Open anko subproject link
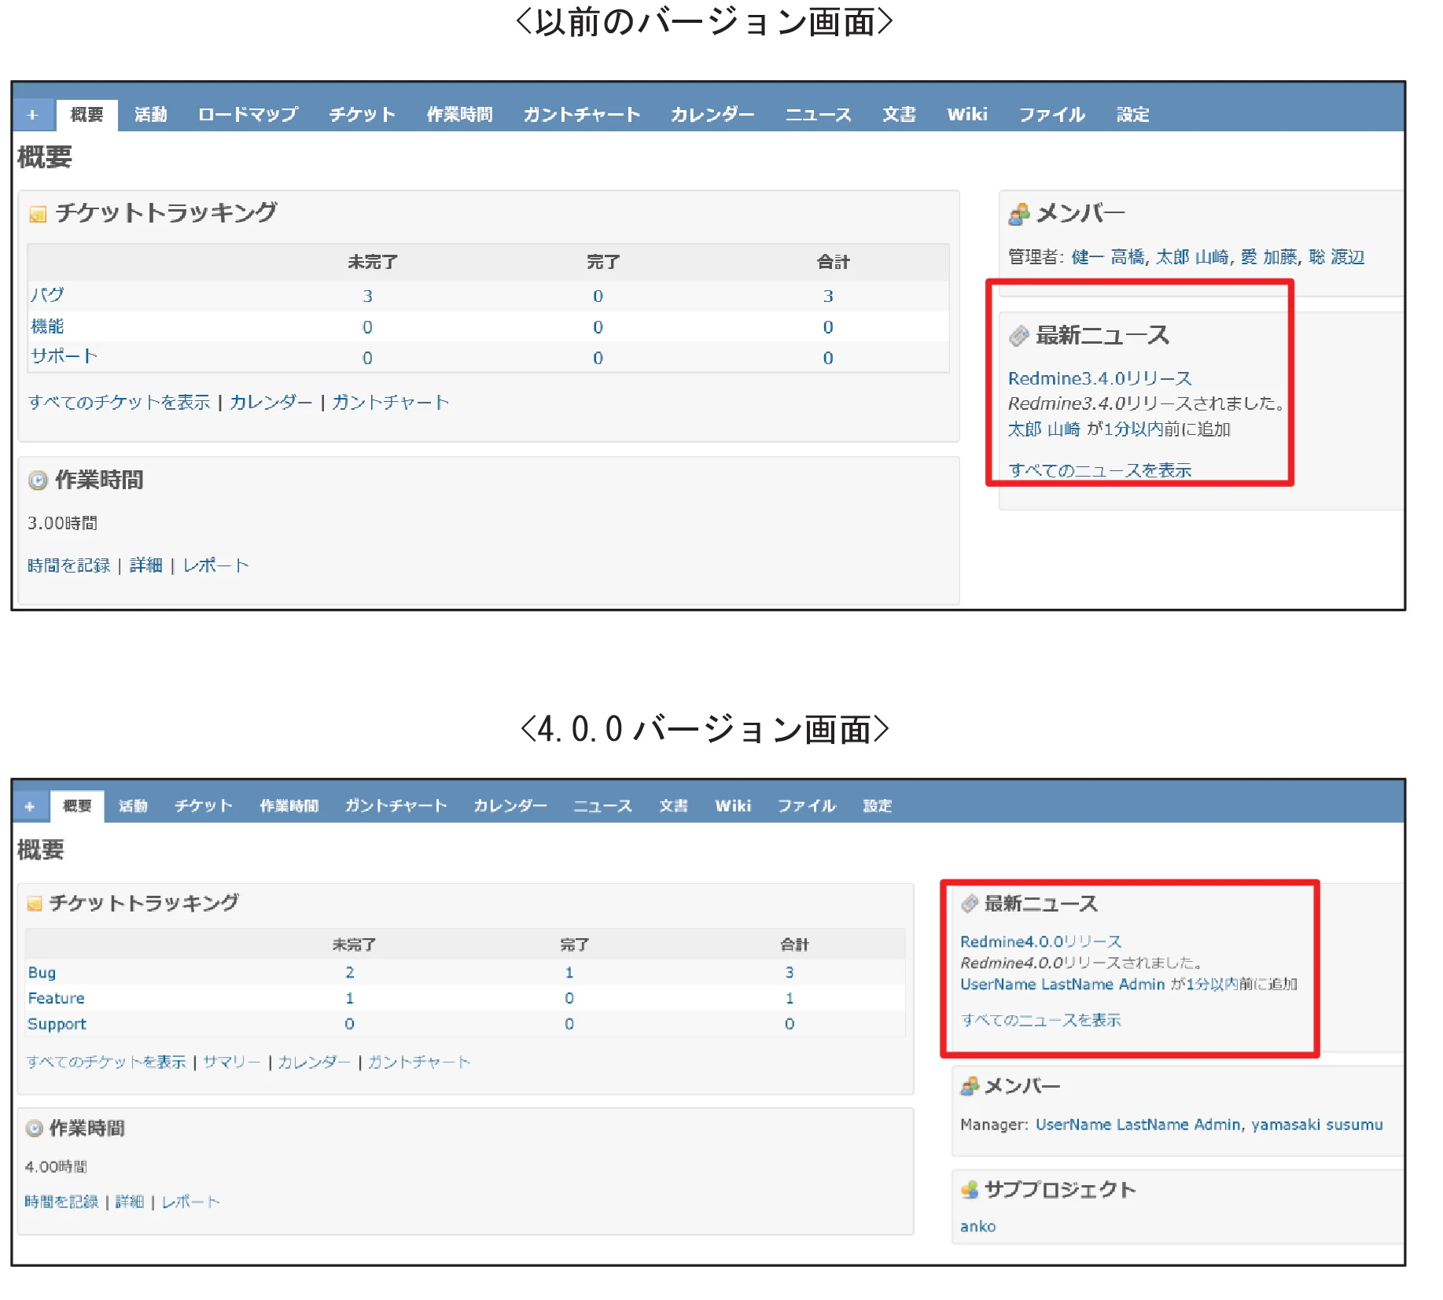The height and width of the screenshot is (1300, 1443). [977, 1227]
